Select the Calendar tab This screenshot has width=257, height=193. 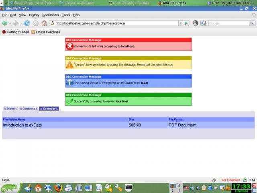coord(49,109)
